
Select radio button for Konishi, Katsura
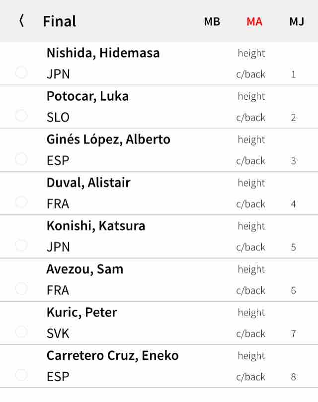[x=21, y=245]
